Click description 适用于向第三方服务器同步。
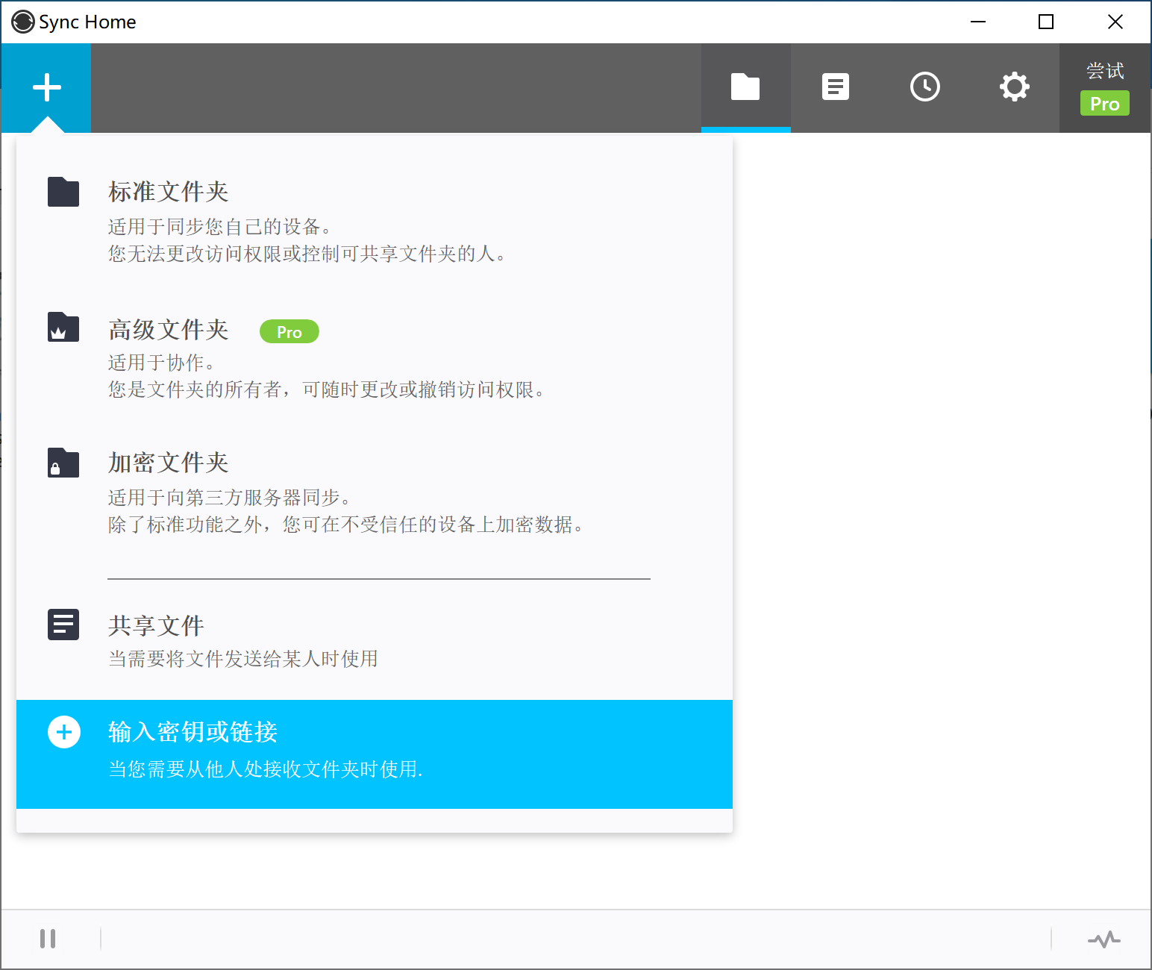The width and height of the screenshot is (1152, 970). [230, 498]
